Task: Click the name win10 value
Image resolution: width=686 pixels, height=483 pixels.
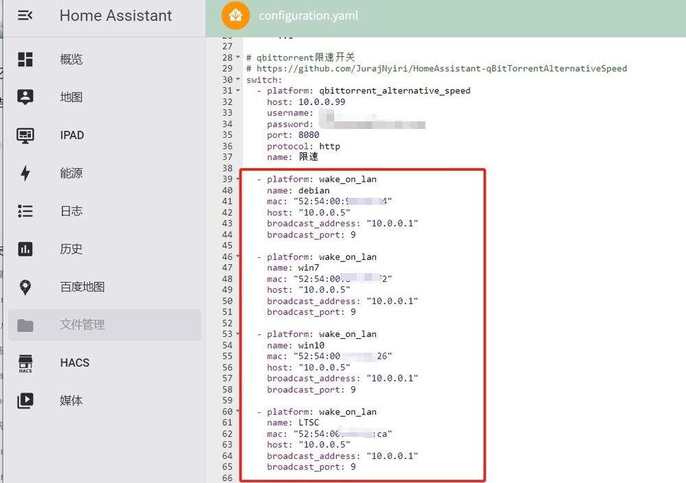Action: click(x=311, y=345)
